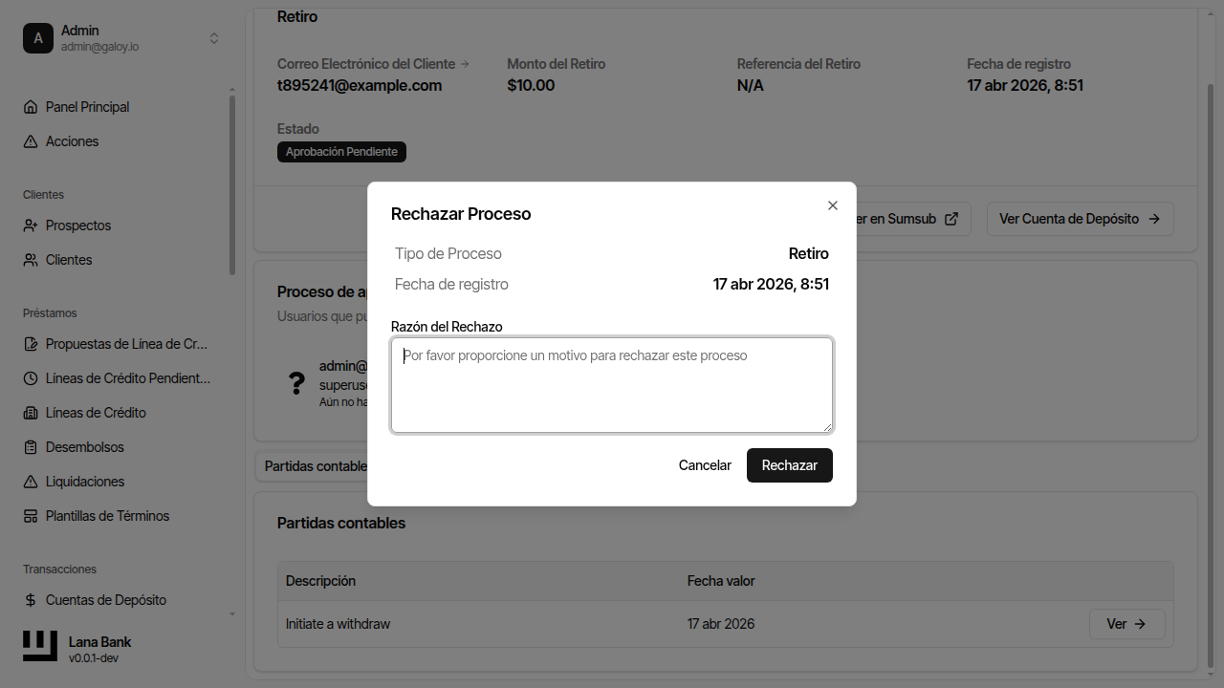Screen dimensions: 1224x688
Task: Click the Acciones warning triangle icon
Action: point(31,141)
